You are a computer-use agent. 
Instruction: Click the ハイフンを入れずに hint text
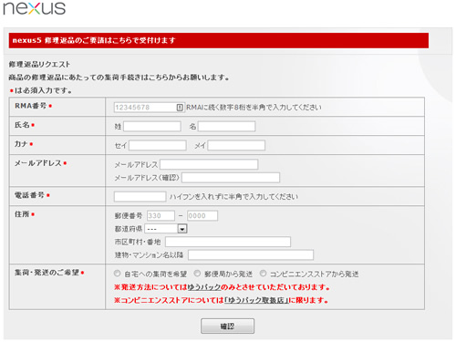point(233,197)
